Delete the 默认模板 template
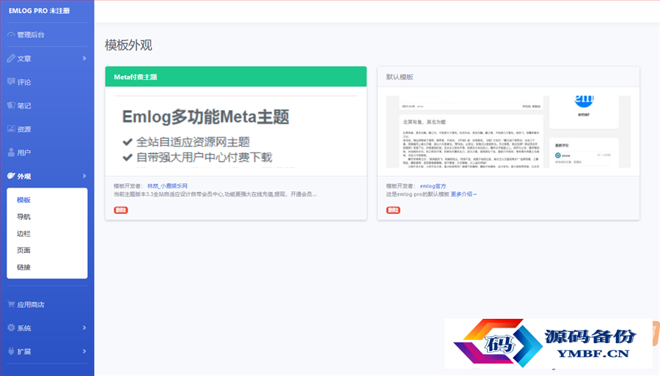This screenshot has width=660, height=376. (x=393, y=210)
